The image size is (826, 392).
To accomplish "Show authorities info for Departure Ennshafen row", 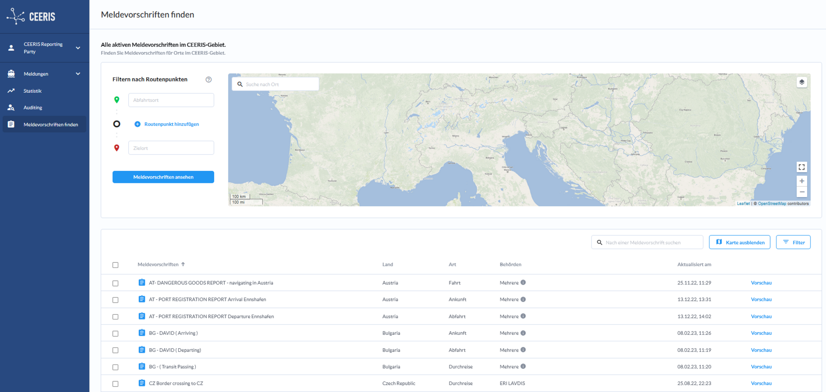I will 523,316.
